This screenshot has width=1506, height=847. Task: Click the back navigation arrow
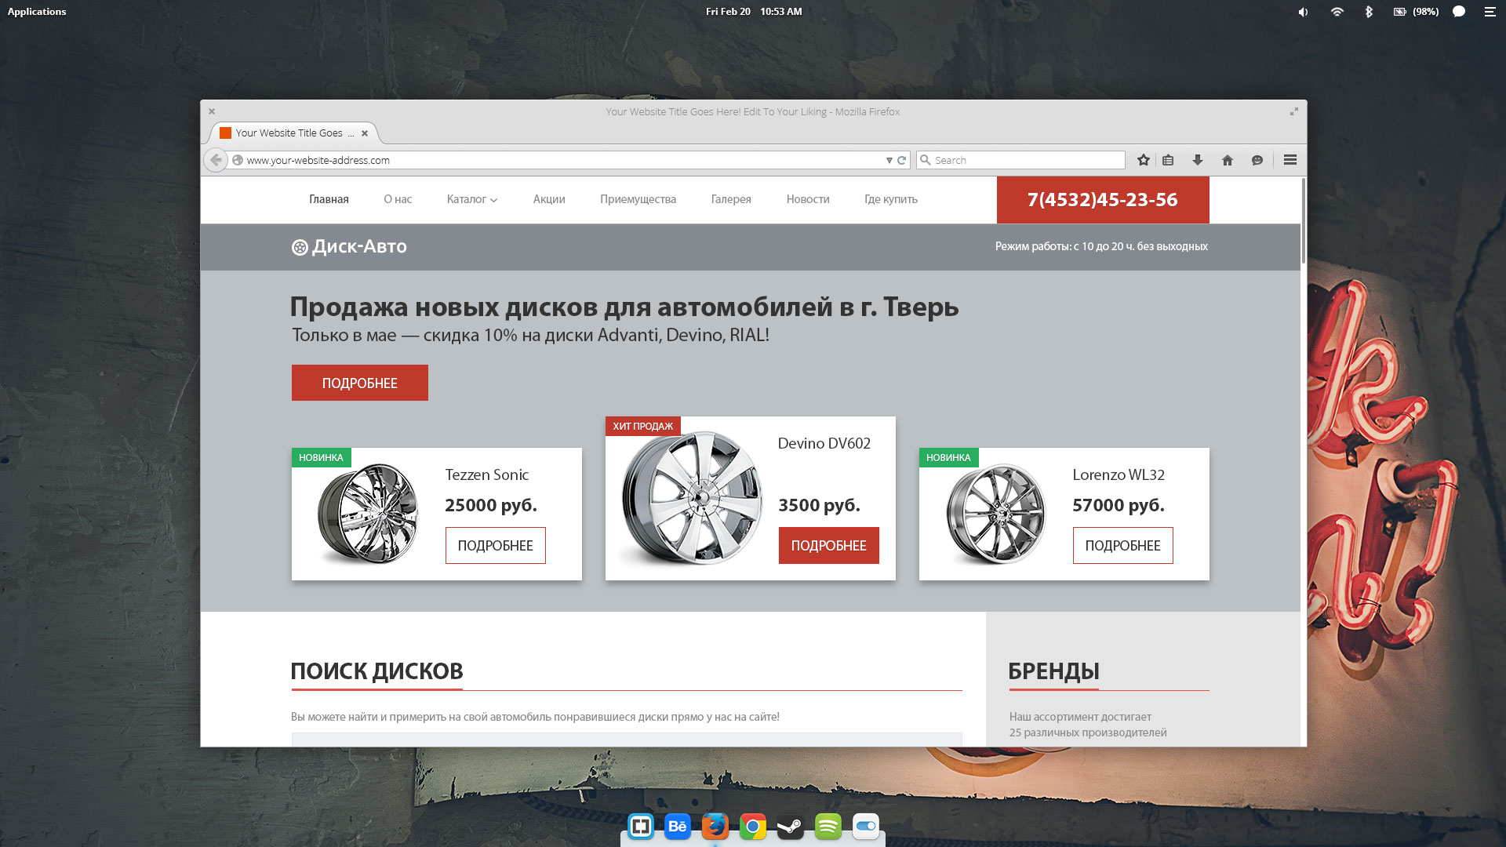point(216,160)
